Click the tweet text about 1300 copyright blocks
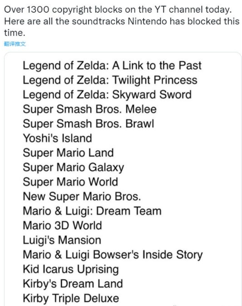242x306 pixels. click(122, 21)
